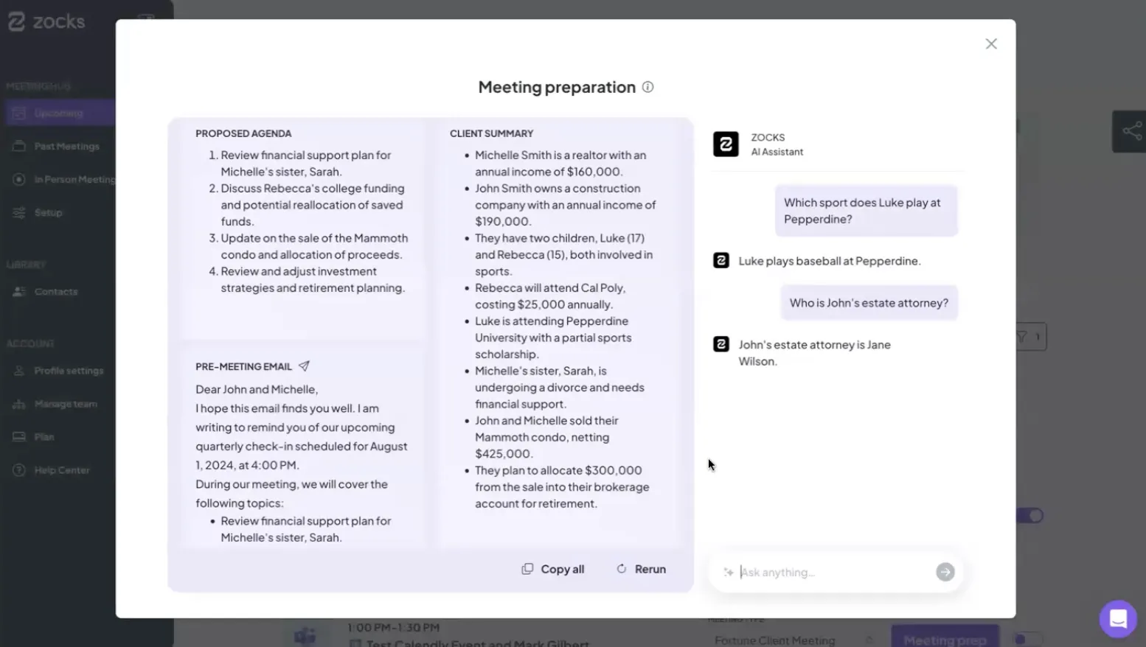Image resolution: width=1146 pixels, height=647 pixels.
Task: Click the Teams meeting icon at bottom
Action: (305, 635)
